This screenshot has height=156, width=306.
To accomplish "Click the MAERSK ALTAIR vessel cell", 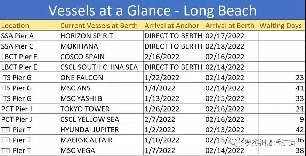I will [x=86, y=140].
